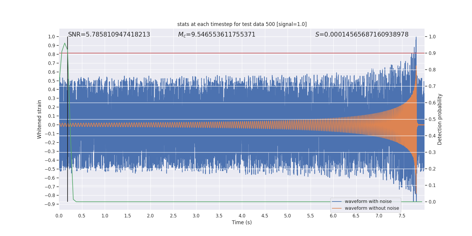The height and width of the screenshot is (236, 472).
Task: Click the 0.5 tick on detection probability axis
Action: (432, 119)
